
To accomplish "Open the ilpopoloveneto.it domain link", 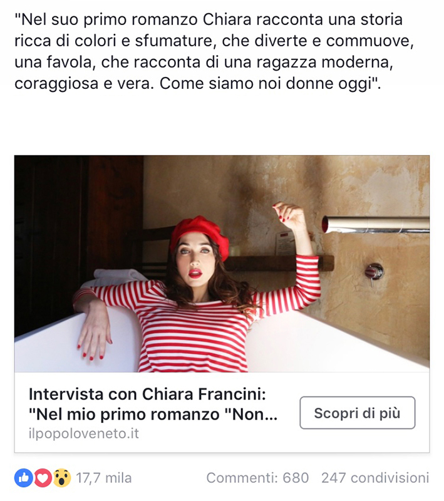I will pos(84,433).
